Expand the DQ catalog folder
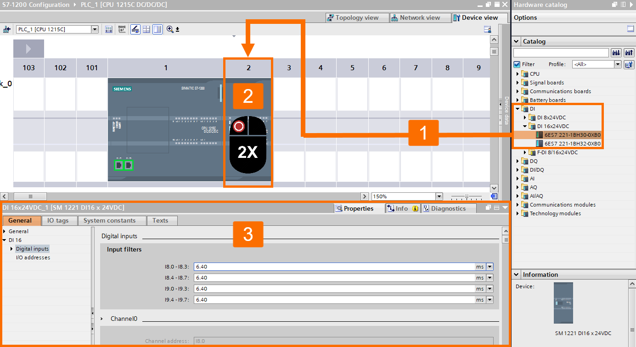636x347 pixels. coord(518,161)
